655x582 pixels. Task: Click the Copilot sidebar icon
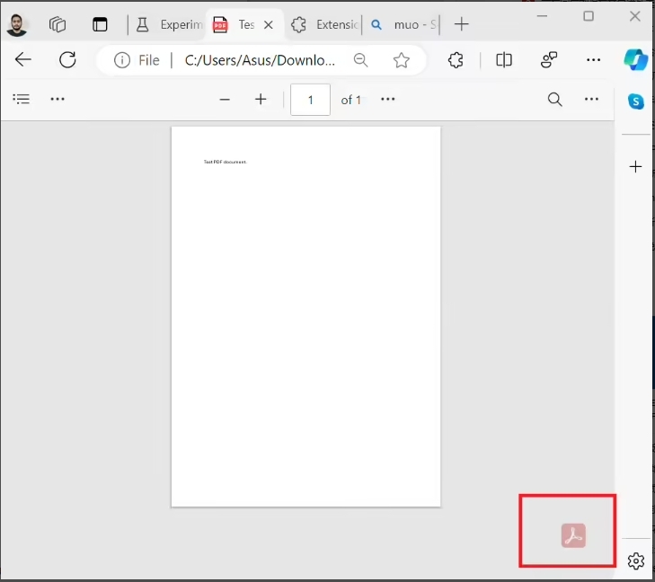click(x=636, y=60)
